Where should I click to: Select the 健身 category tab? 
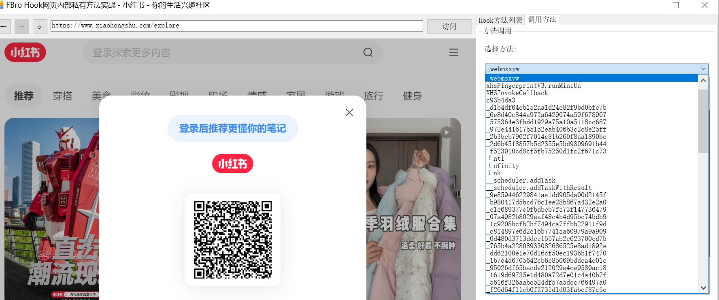pyautogui.click(x=412, y=96)
